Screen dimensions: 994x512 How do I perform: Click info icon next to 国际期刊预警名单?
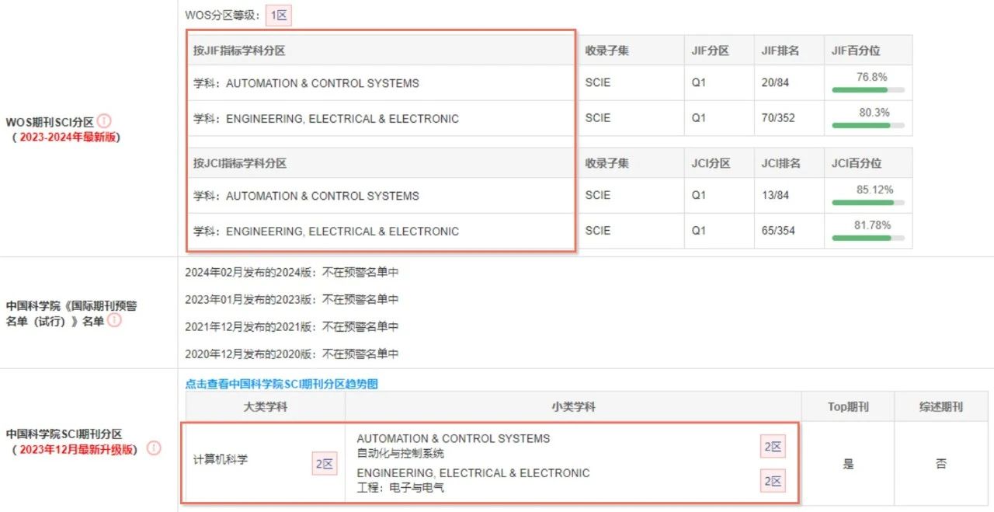[114, 320]
